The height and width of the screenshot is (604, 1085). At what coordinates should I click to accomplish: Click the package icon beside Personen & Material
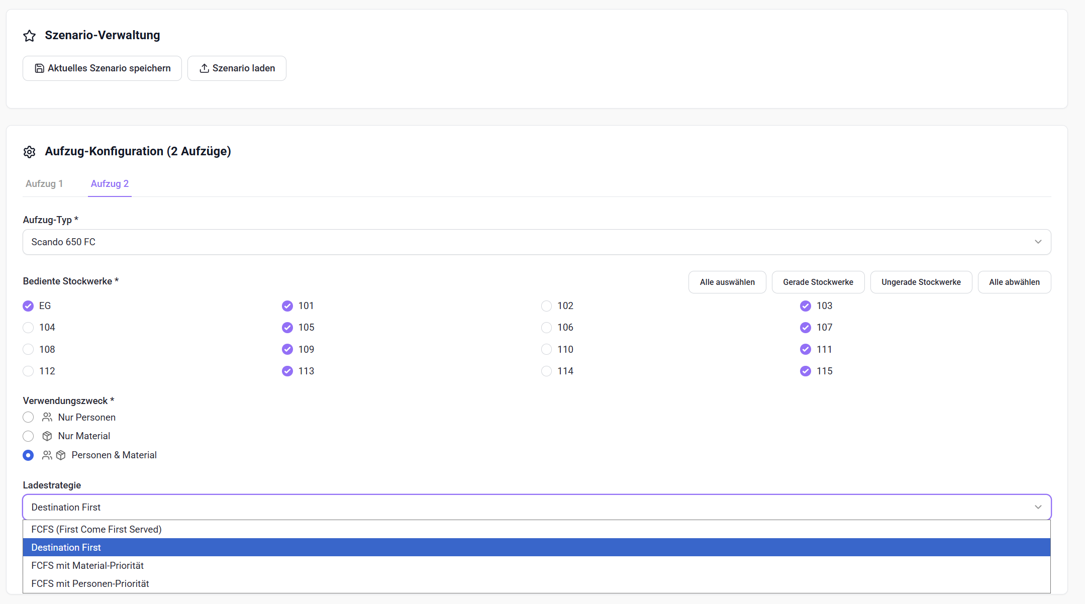tap(61, 455)
